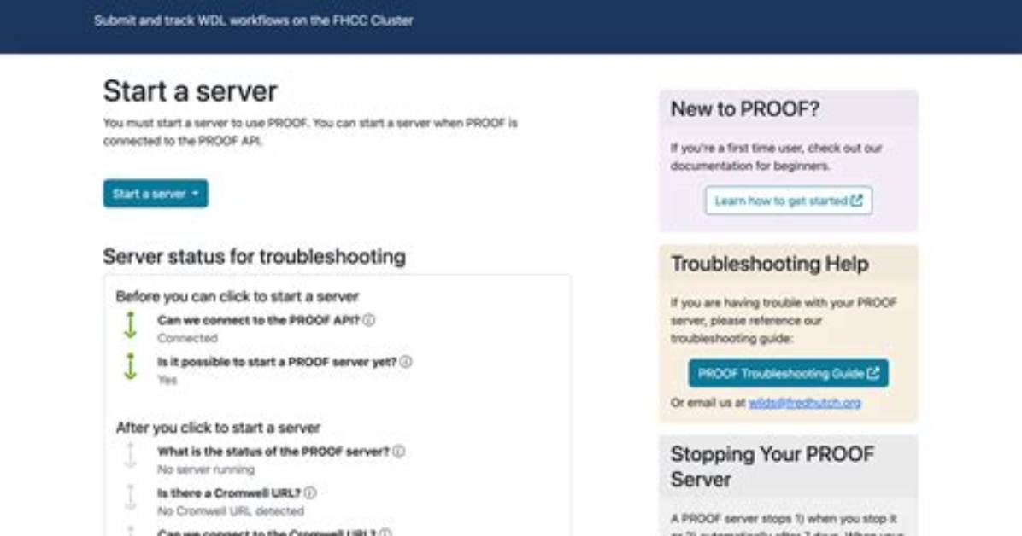Viewport: 1022px width, 536px height.
Task: Click gray arrow icon for PROOF server status
Action: click(131, 456)
